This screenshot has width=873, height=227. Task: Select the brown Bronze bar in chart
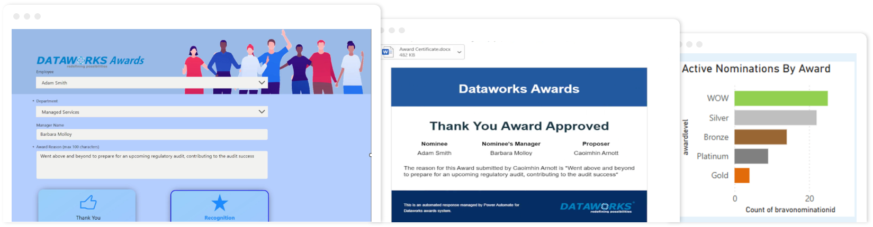point(760,137)
